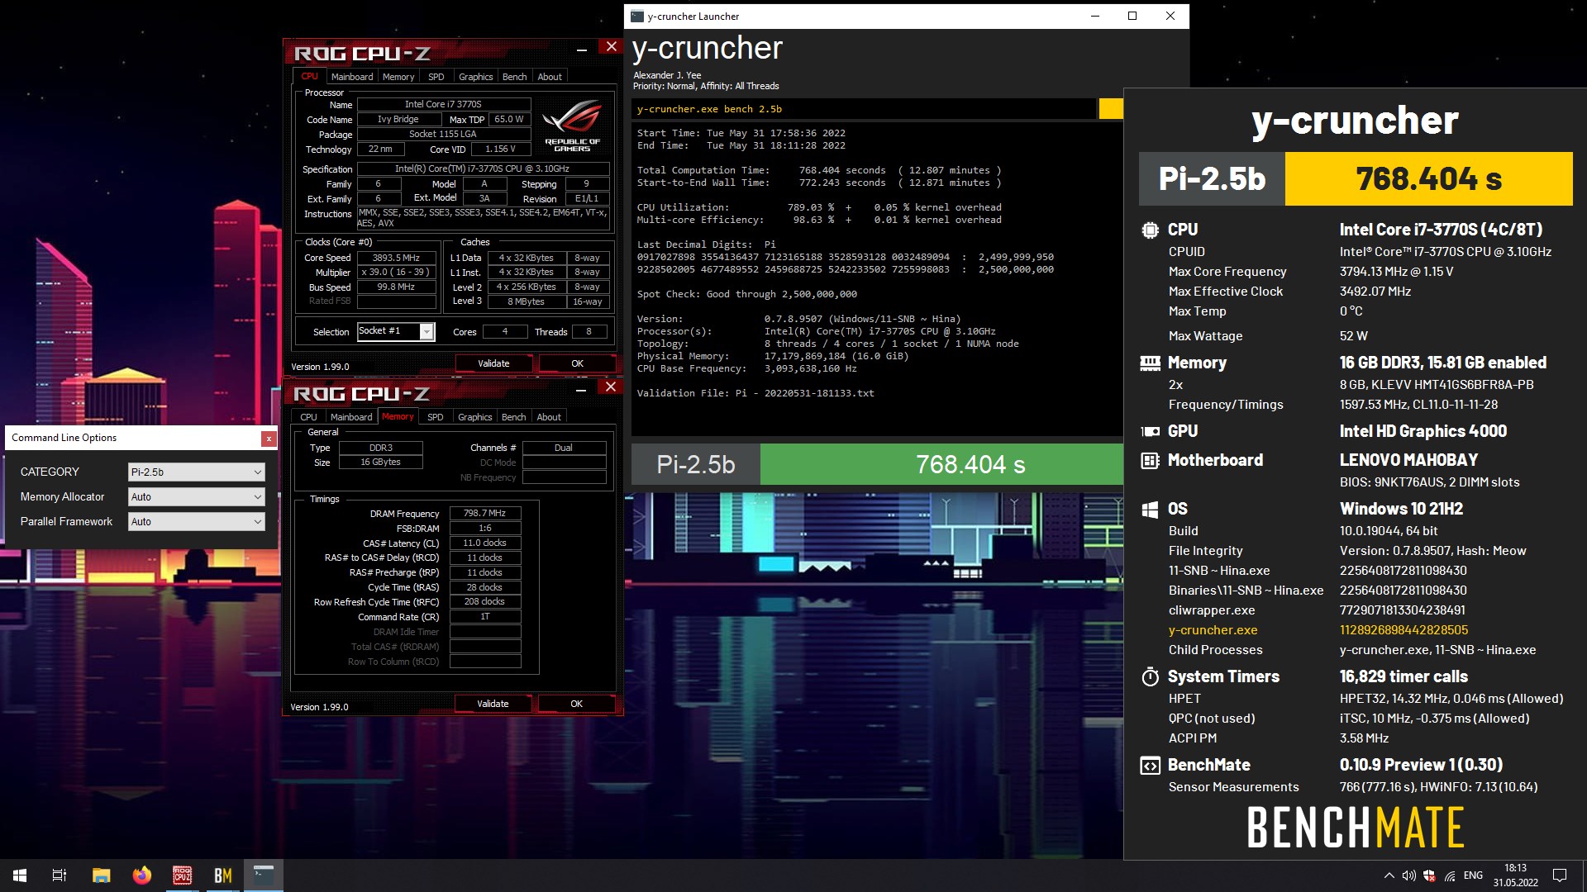Open the Windows Start menu
Screen dimensions: 1587x892
tap(20, 875)
